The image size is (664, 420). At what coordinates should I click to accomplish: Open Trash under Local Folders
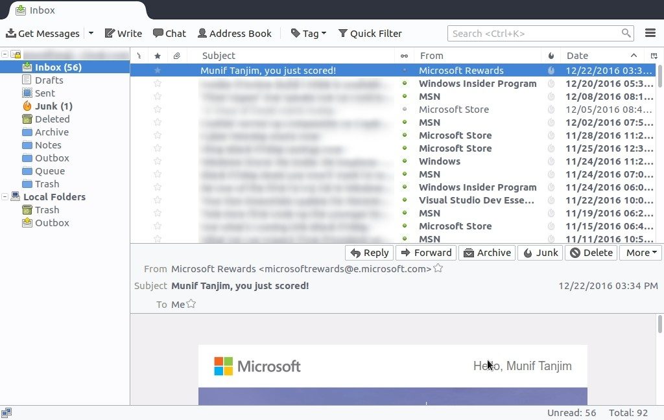(x=47, y=210)
